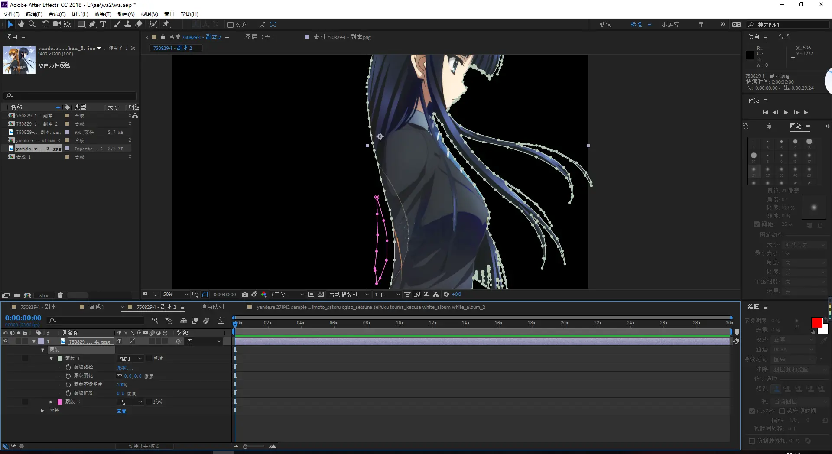Toggle the 对齐 snapping checkbox
The width and height of the screenshot is (832, 454).
pyautogui.click(x=231, y=25)
